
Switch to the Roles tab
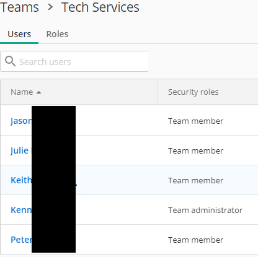57,34
